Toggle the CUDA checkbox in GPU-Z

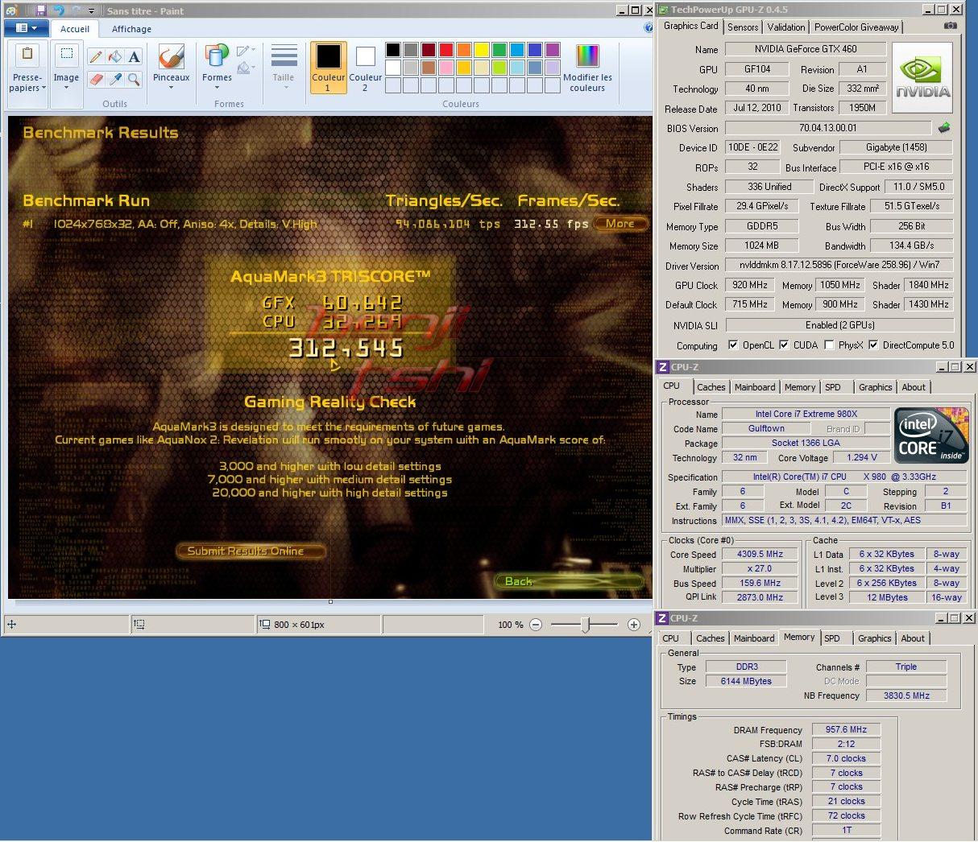pyautogui.click(x=784, y=345)
